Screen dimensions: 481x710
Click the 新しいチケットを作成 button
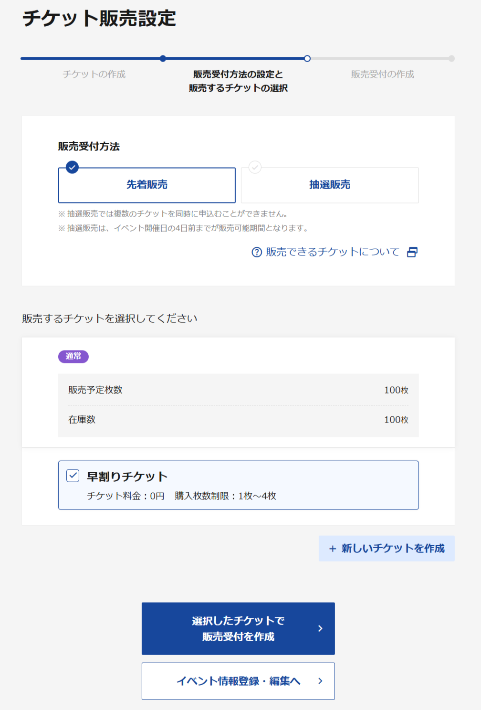(x=387, y=549)
